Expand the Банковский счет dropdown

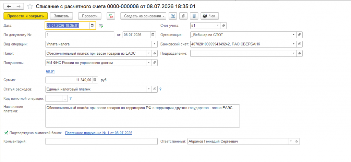coord(293,44)
